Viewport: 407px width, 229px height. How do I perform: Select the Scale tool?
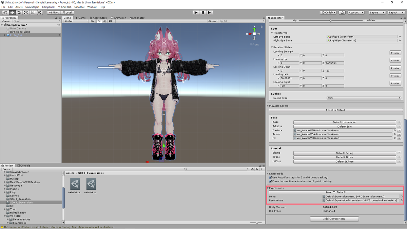(26, 12)
